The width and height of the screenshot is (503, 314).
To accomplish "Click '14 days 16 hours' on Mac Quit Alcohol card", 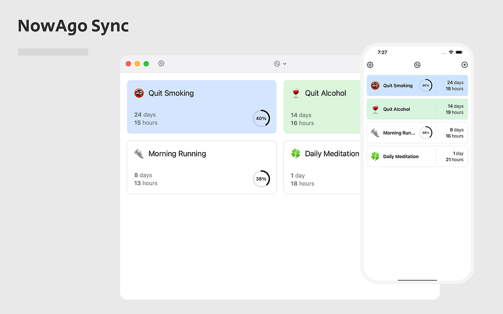I will pos(302,119).
